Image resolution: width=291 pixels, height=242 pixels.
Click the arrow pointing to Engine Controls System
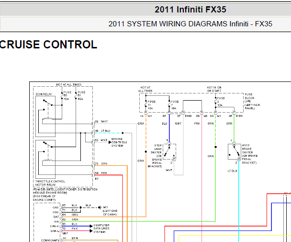(x=110, y=142)
